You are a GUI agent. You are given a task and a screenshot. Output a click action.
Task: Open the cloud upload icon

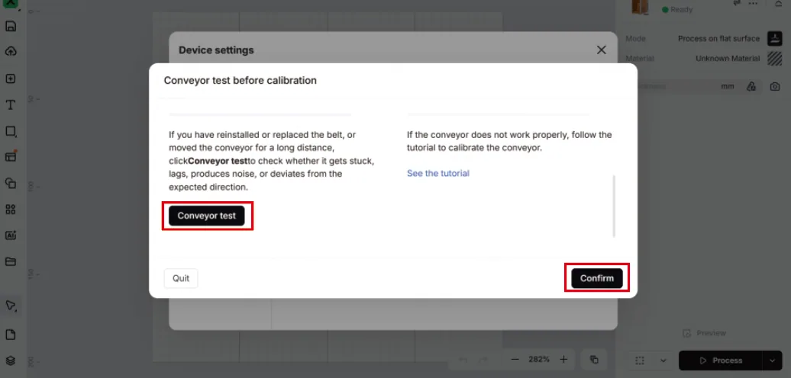pos(11,52)
